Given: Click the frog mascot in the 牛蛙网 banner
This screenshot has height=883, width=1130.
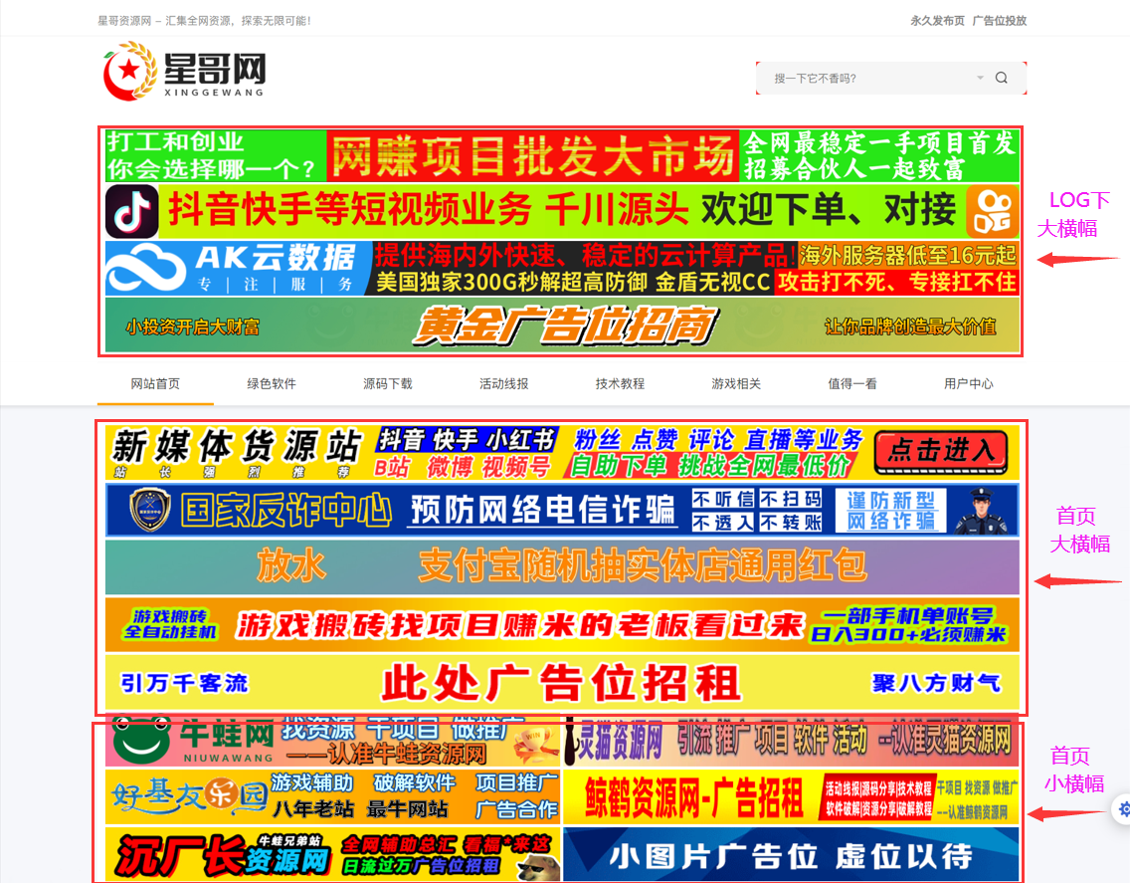Looking at the screenshot, I should click(140, 739).
